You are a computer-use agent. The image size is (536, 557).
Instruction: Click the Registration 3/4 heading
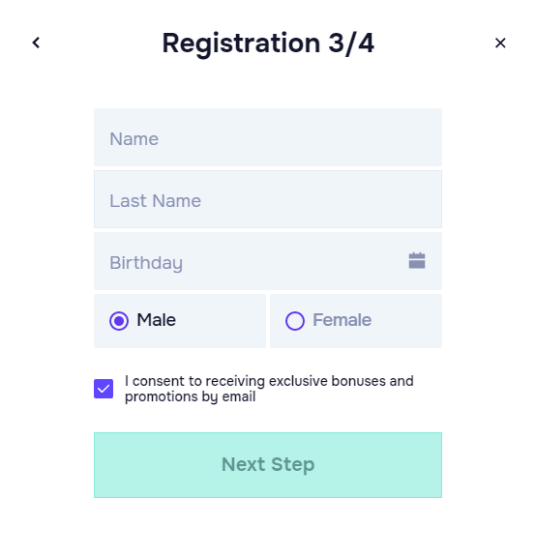268,44
